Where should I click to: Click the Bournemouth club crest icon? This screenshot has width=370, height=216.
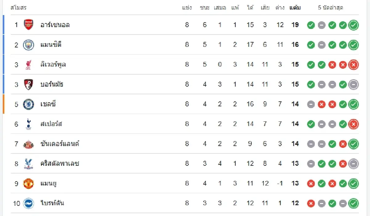click(x=29, y=84)
